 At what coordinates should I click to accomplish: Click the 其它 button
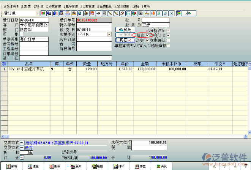pyautogui.click(x=125, y=40)
